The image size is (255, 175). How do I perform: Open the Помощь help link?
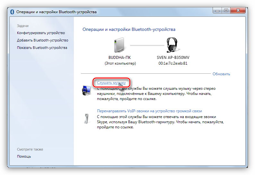[24, 156]
